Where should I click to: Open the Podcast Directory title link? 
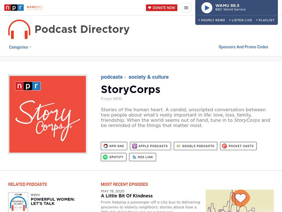point(82,29)
